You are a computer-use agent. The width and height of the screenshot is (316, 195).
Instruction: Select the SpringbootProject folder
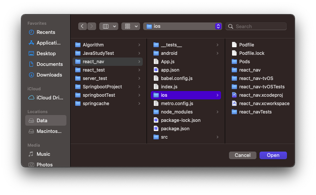coord(108,87)
